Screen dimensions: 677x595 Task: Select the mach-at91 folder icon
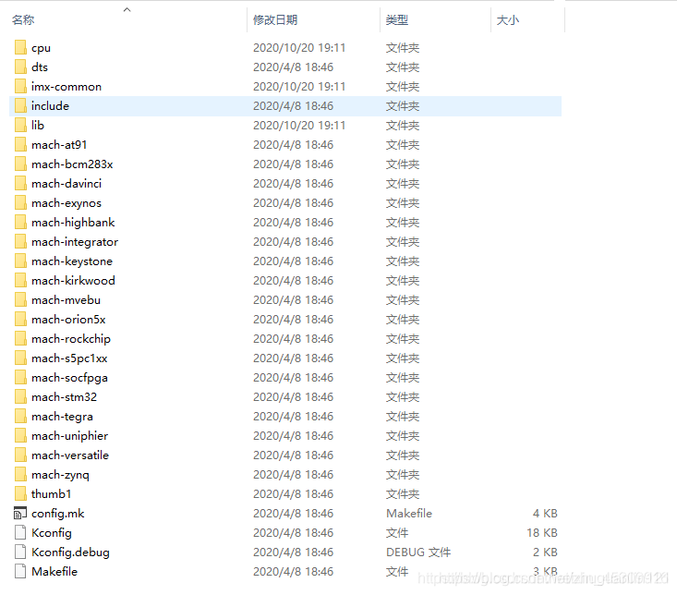20,145
